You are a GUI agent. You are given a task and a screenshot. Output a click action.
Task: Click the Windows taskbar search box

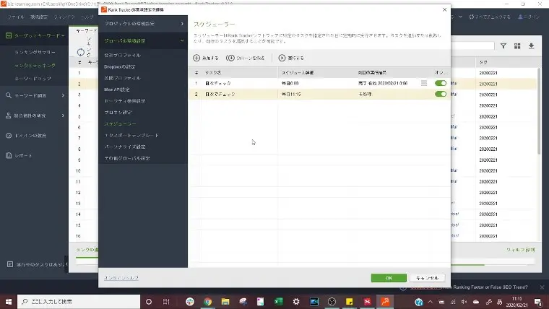pyautogui.click(x=72, y=302)
